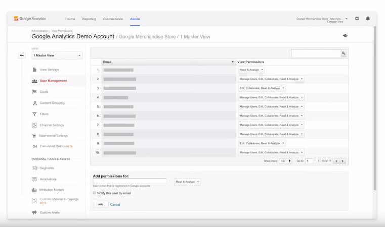This screenshot has height=227, width=385.
Task: Click the Calculated Metrics Dd icon
Action: click(x=34, y=146)
